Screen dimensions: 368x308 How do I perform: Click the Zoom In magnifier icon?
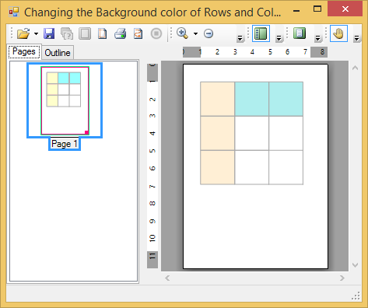click(182, 33)
